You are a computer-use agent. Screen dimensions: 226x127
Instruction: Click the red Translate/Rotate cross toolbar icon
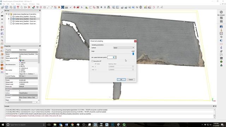pyautogui.click(x=75, y=7)
